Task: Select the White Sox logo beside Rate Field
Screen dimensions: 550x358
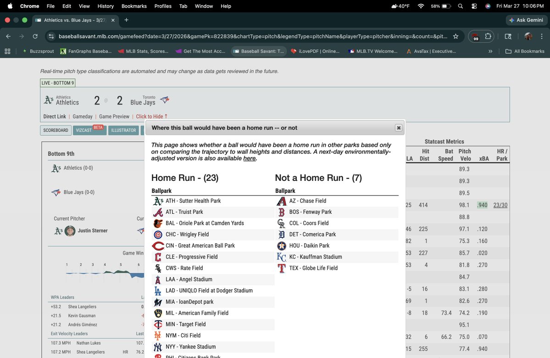Action: coord(158,268)
